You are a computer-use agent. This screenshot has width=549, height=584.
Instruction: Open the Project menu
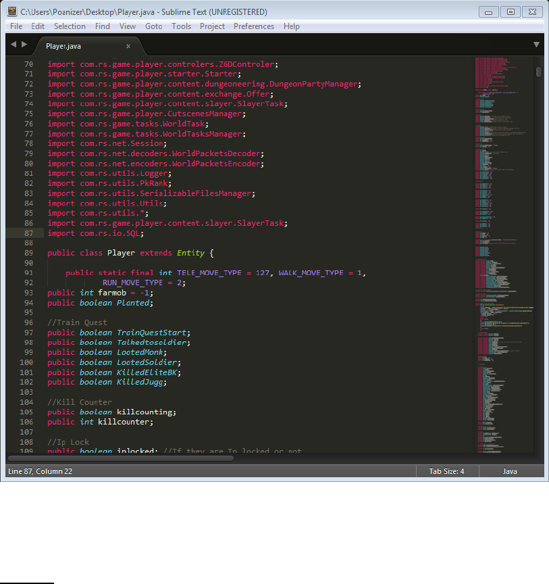pyautogui.click(x=212, y=26)
